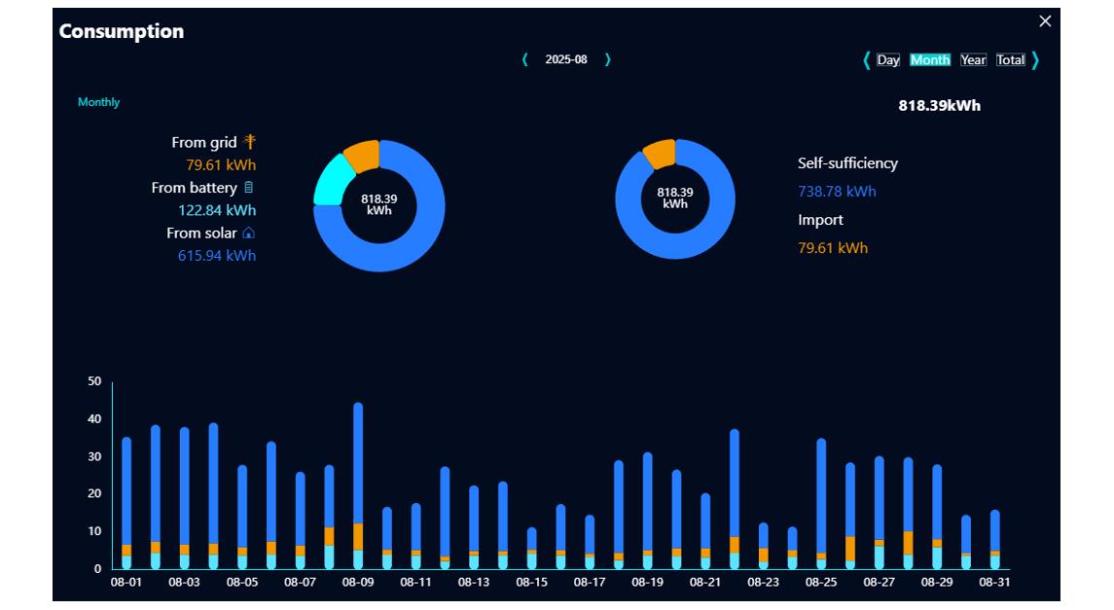
Task: Click the grid pylon icon
Action: click(250, 142)
